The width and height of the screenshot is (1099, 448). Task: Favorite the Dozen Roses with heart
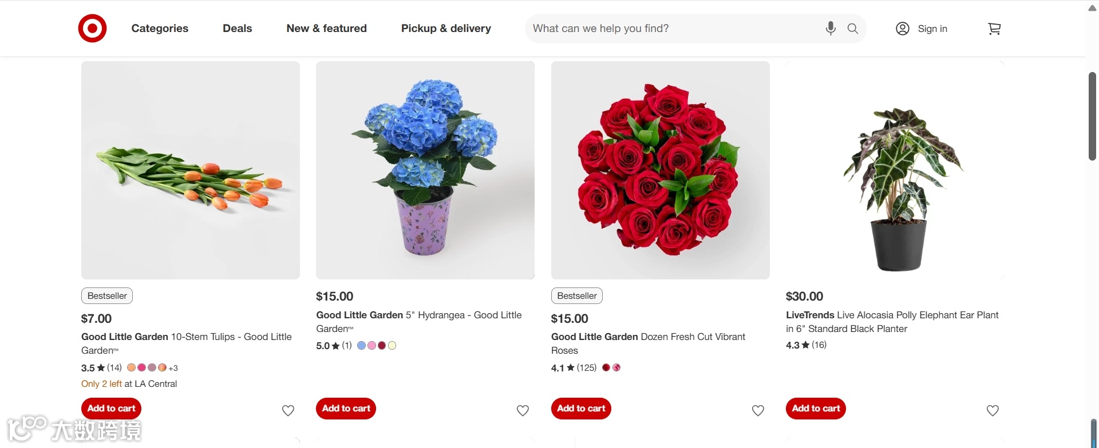758,410
